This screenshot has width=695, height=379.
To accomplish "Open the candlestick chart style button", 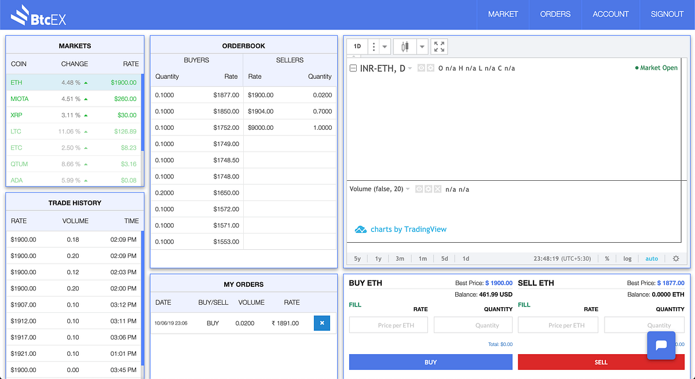I will click(405, 46).
